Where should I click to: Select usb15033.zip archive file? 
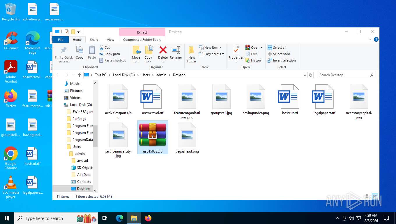tap(153, 137)
